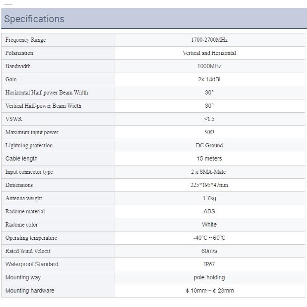Click the 2 x SMA-Male connector value
The height and width of the screenshot is (307, 307).
(x=209, y=172)
